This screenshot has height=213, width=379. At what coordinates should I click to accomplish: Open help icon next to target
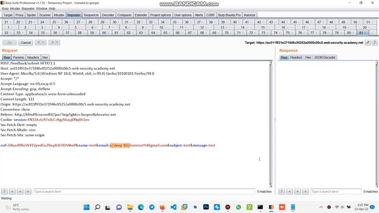(374, 43)
